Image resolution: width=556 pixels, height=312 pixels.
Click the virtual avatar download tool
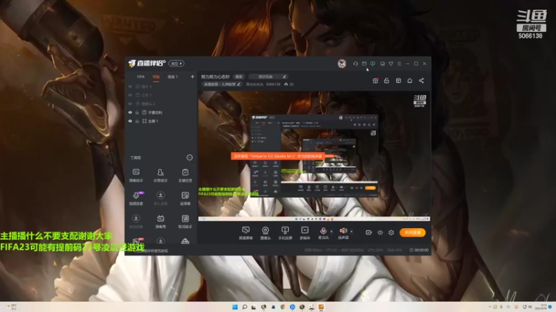coord(136,222)
